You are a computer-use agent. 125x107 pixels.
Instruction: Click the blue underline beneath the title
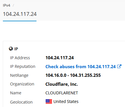20,21
